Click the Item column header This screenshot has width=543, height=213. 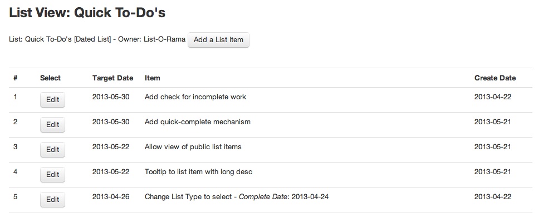[153, 78]
